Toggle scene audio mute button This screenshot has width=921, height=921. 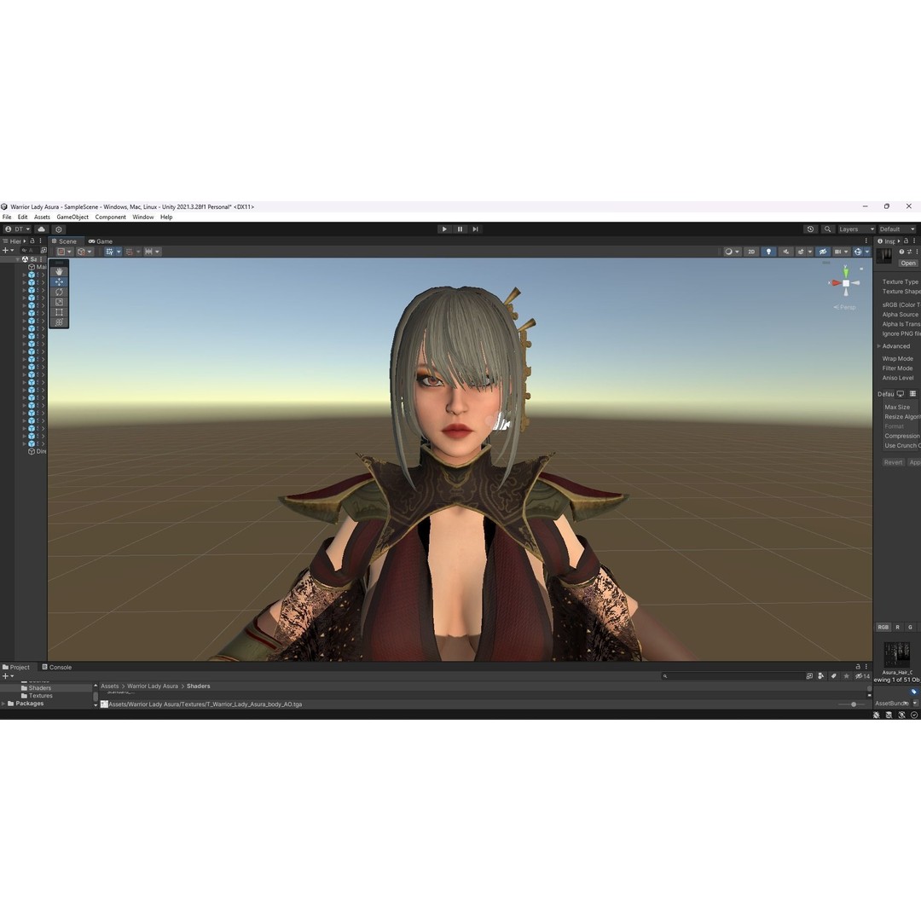point(785,252)
